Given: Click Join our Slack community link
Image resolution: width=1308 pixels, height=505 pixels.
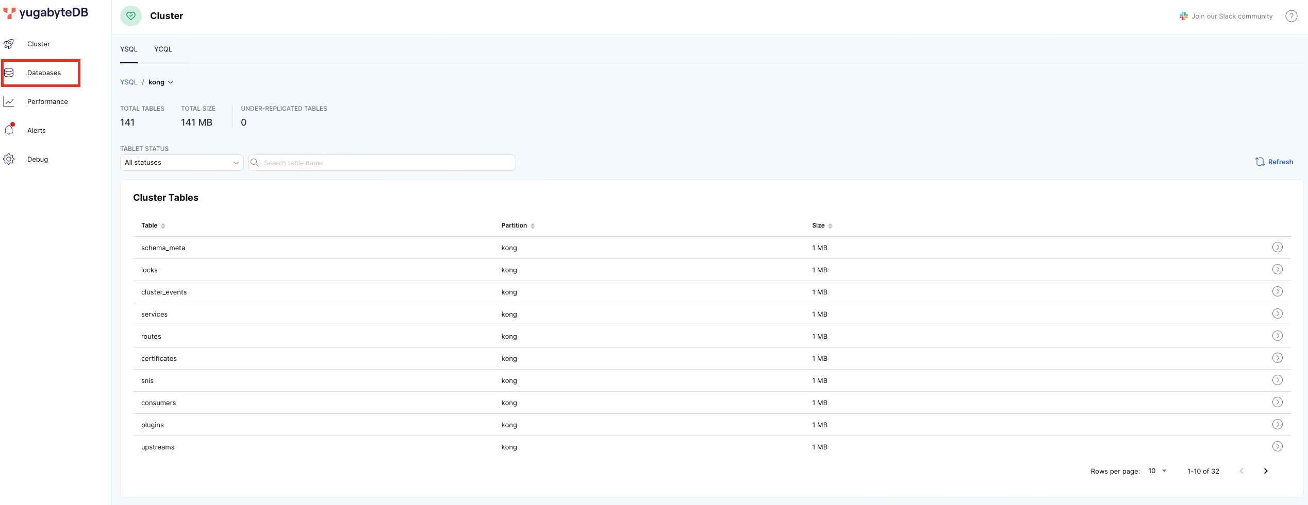Looking at the screenshot, I should 1232,16.
